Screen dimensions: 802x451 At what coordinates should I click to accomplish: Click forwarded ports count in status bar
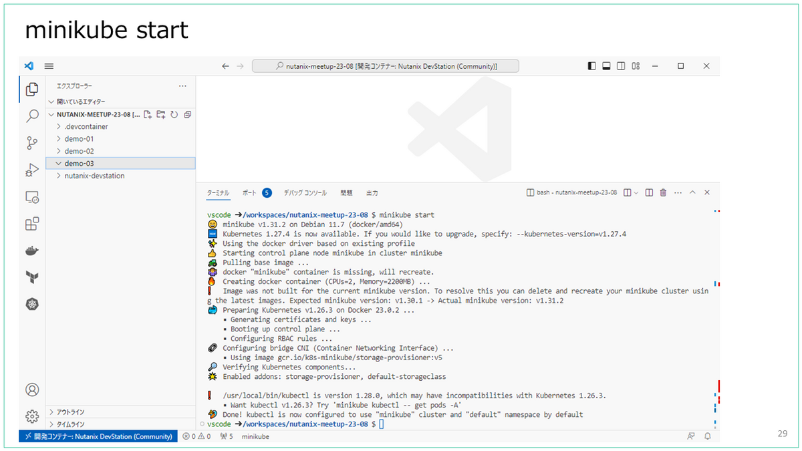pos(226,436)
